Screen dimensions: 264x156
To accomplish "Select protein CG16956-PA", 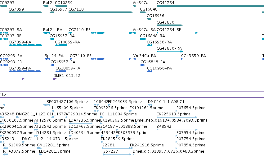I will coord(159,68).
